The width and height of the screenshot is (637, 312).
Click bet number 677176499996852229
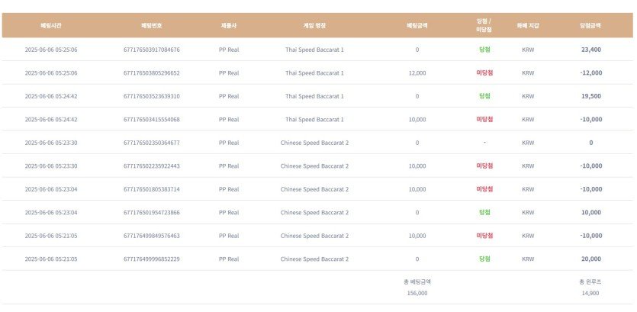pos(151,259)
